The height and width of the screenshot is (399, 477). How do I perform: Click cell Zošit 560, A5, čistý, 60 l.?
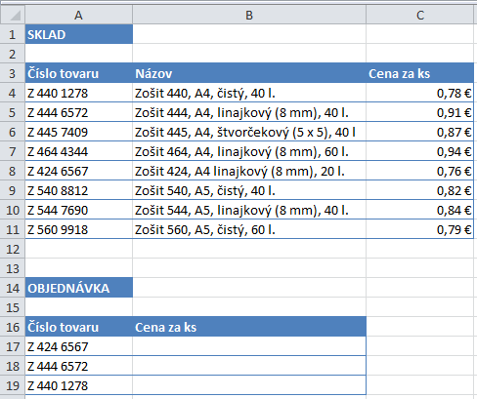tap(249, 229)
